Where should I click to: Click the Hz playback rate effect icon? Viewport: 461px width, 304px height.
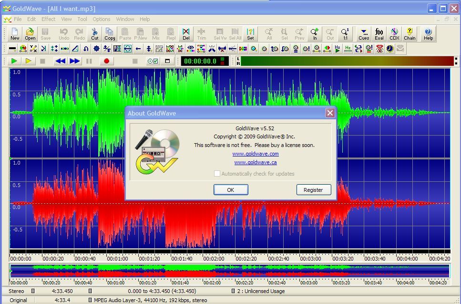(338, 49)
